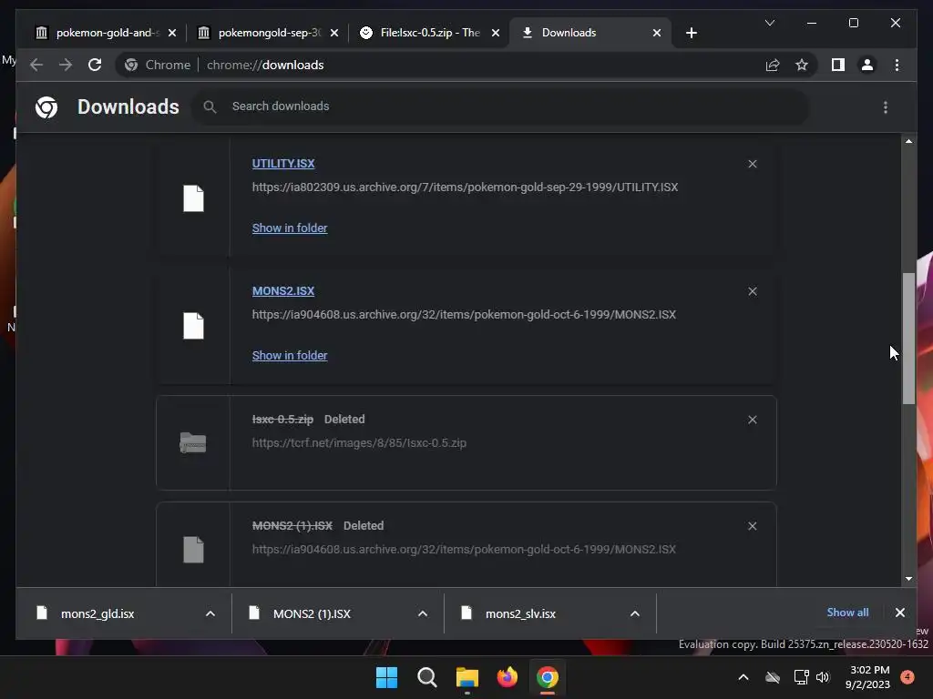Viewport: 933px width, 699px height.
Task: Click the scrollbar up arrow
Action: coord(908,141)
